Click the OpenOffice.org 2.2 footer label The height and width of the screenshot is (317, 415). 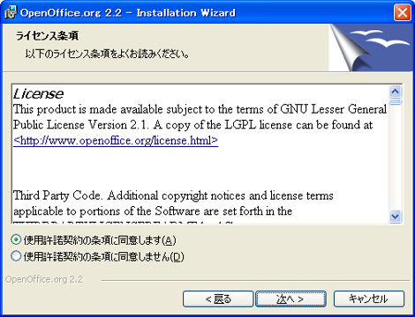pyautogui.click(x=44, y=279)
